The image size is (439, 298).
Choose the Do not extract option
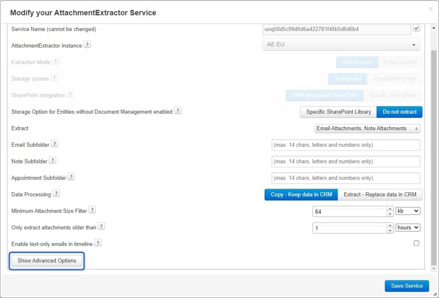click(x=400, y=112)
